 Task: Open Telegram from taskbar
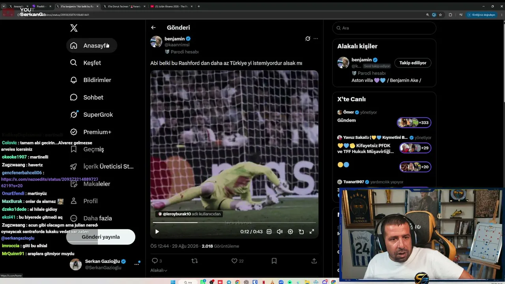coord(229,282)
